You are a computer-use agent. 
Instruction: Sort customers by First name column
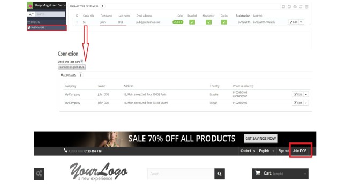tap(106, 16)
